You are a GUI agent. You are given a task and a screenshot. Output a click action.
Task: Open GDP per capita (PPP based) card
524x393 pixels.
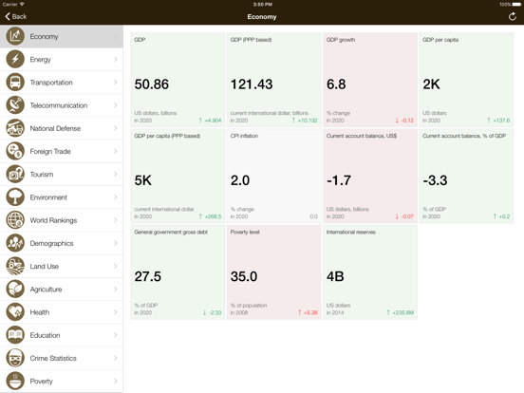pyautogui.click(x=178, y=176)
